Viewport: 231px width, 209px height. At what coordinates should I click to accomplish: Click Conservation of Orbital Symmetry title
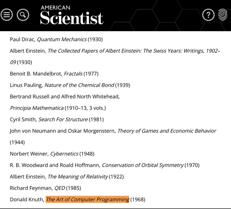[142, 165]
